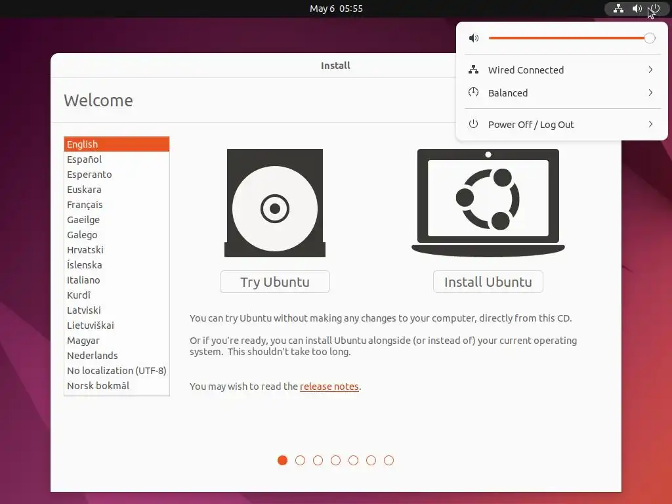The width and height of the screenshot is (672, 504).
Task: Select Latviski in the language list
Action: pos(117,310)
